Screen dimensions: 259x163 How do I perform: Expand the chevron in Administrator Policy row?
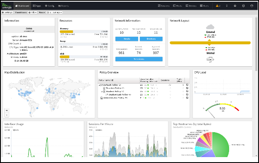pyautogui.click(x=154, y=98)
